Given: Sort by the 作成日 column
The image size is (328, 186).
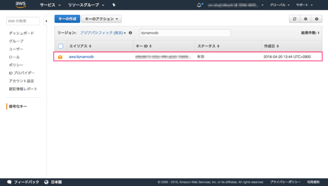Looking at the screenshot, I should 271,46.
